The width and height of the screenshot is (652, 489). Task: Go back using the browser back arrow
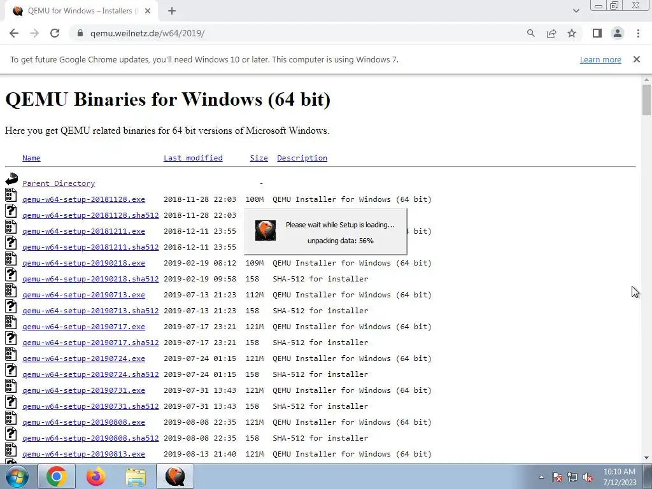[14, 33]
